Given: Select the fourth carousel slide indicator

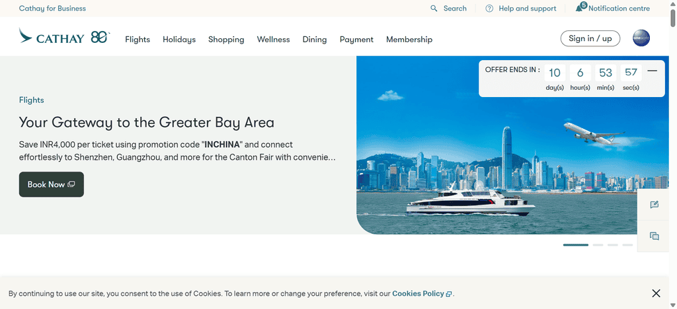Looking at the screenshot, I should pos(627,245).
